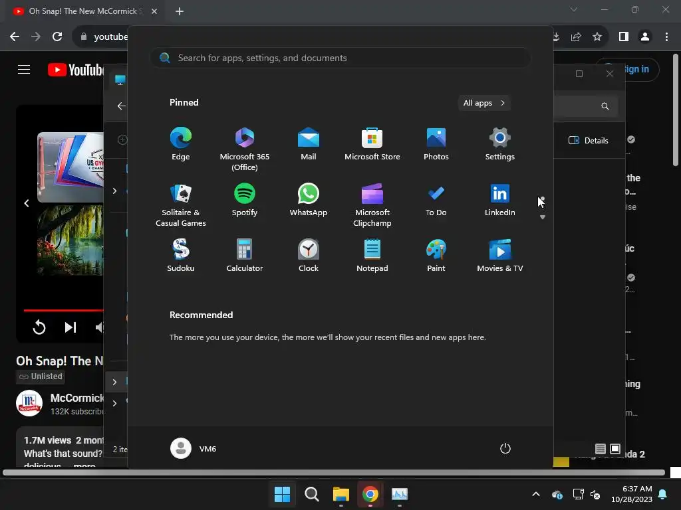
Task: Launch the Sudoku game
Action: (181, 256)
